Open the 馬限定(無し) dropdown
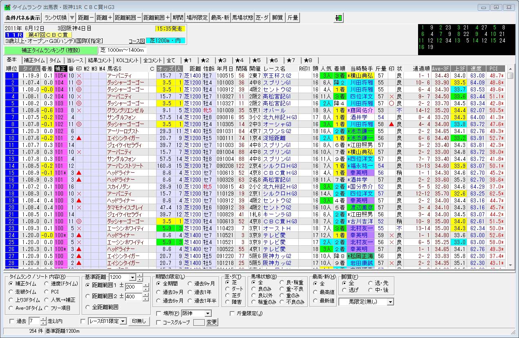This screenshot has height=338, width=519. point(390,302)
